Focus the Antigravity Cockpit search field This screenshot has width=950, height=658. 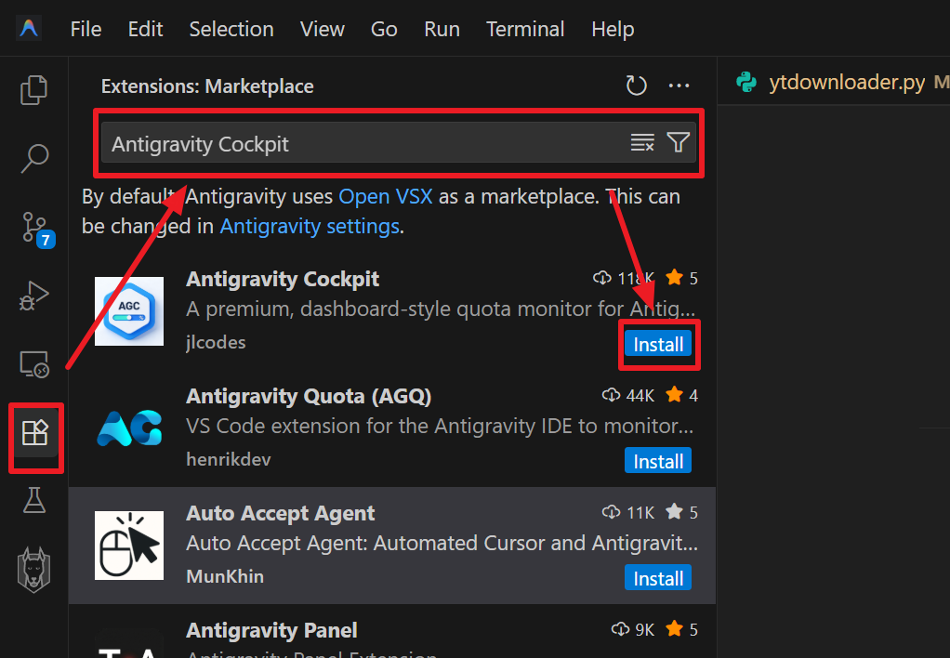[372, 142]
